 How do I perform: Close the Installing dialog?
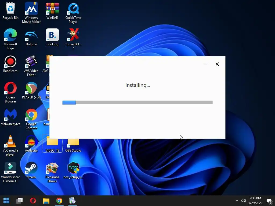pos(217,64)
